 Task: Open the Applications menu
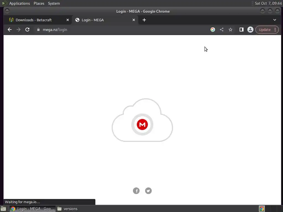(x=20, y=3)
